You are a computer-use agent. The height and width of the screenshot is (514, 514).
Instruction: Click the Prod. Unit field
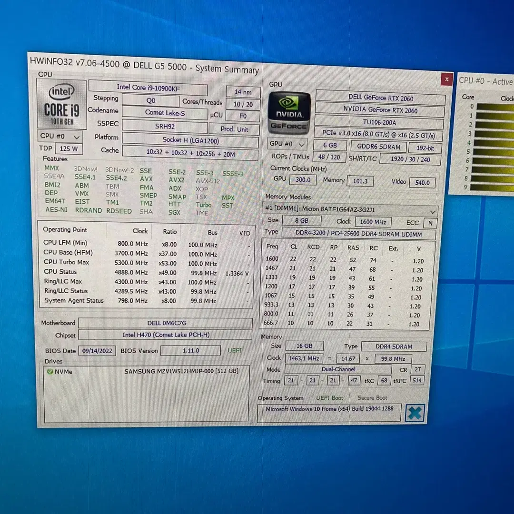(234, 129)
